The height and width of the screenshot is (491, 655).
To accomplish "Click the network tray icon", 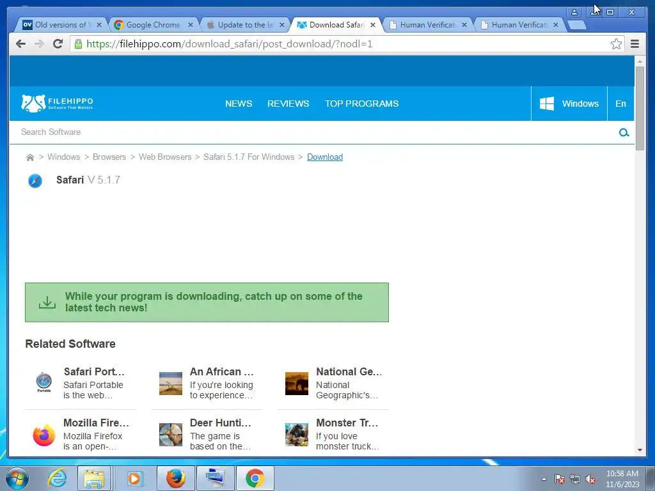I will coord(575,479).
